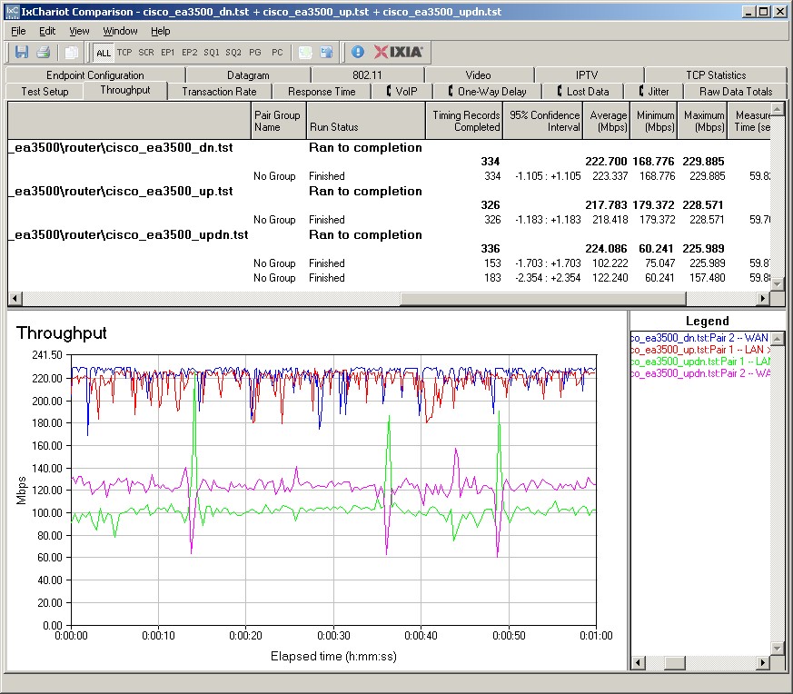Click the Copy toolbar icon
The image size is (793, 694).
(x=72, y=52)
